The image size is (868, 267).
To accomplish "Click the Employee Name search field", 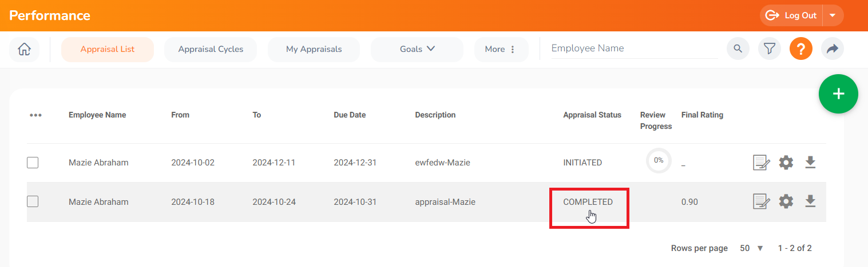I will (634, 48).
